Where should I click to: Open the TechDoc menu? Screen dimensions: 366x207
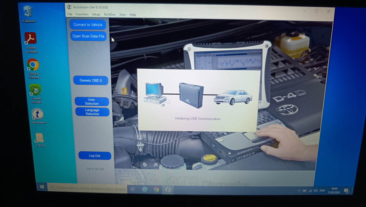click(109, 14)
